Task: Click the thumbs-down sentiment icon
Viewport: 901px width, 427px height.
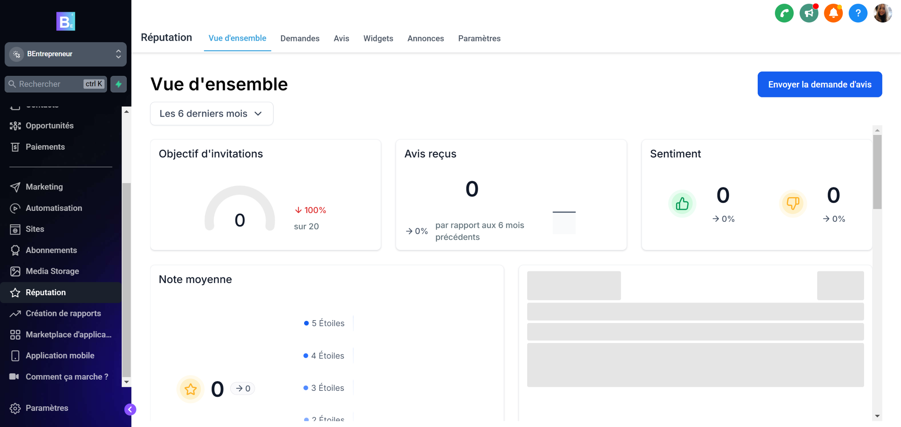Action: [793, 203]
